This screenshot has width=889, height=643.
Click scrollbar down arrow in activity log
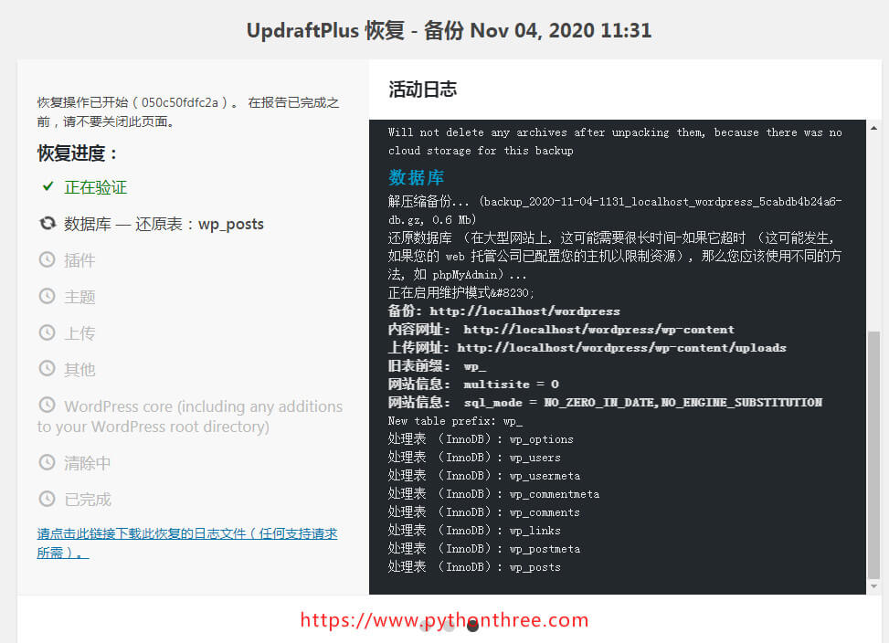[873, 586]
